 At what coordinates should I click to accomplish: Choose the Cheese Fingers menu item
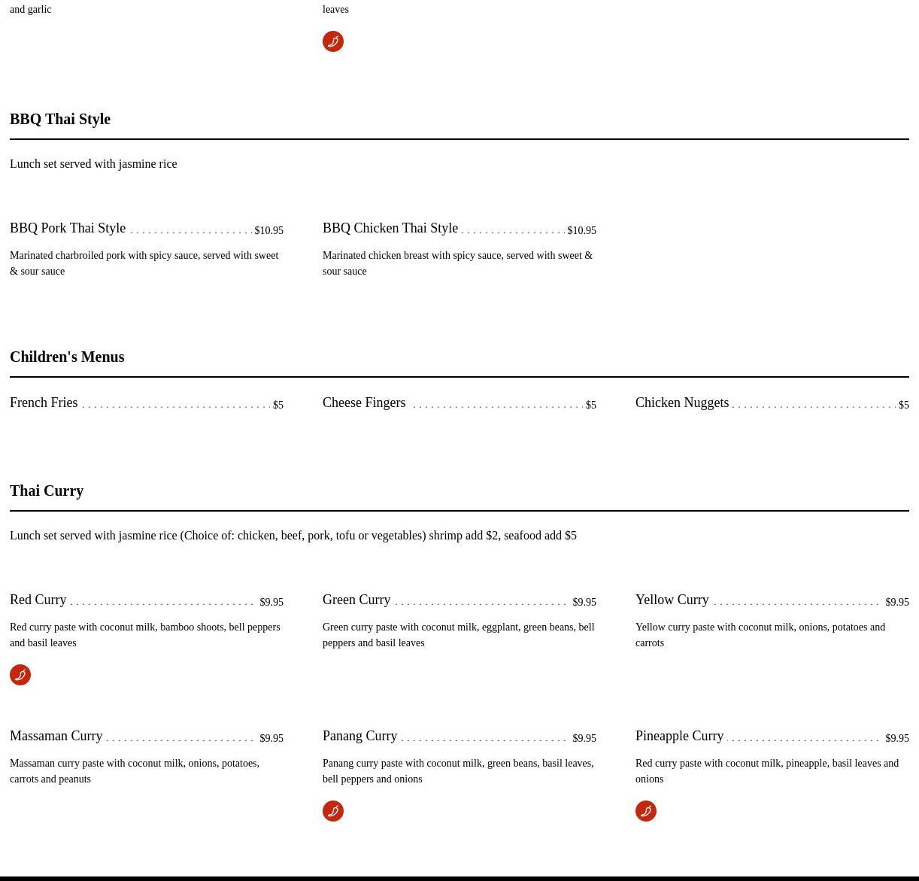[x=364, y=403]
